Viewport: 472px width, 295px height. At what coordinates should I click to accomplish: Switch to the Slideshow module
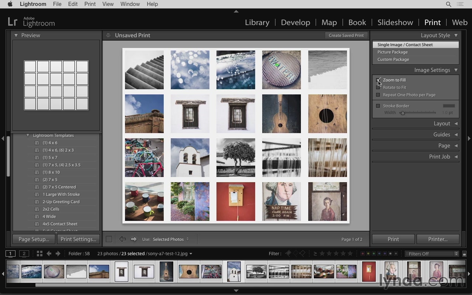click(x=395, y=22)
